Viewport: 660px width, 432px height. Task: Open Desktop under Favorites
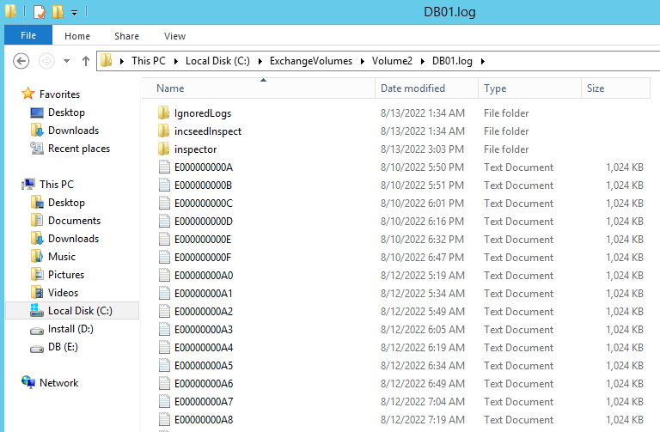[x=66, y=113]
